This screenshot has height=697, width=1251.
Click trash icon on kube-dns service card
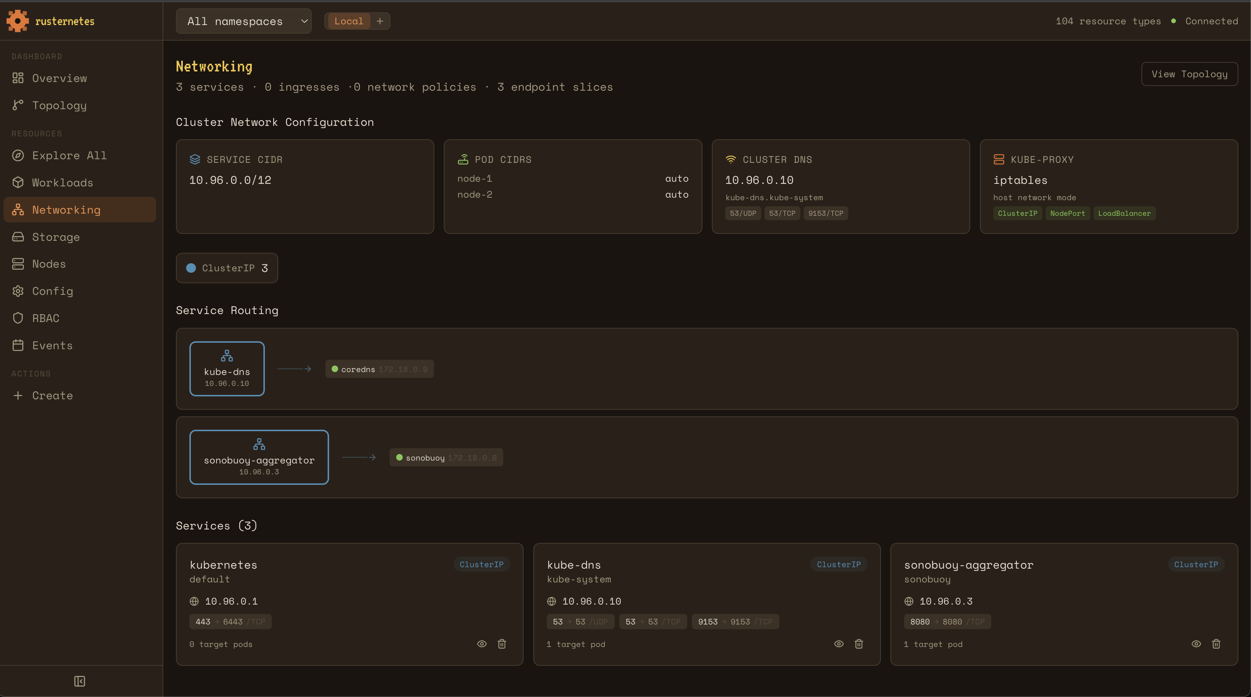[858, 644]
